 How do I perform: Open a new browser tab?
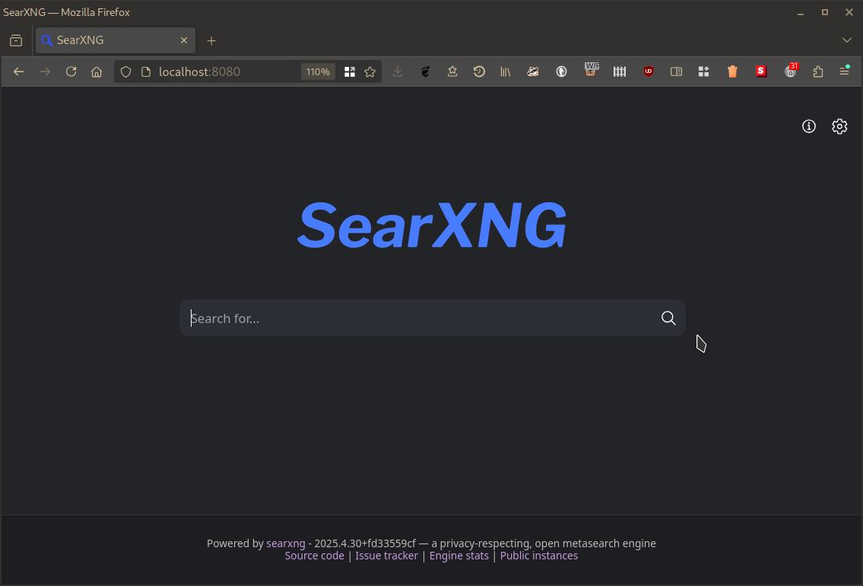211,40
